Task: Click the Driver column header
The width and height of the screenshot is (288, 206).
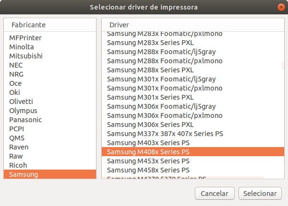Action: pyautogui.click(x=119, y=24)
